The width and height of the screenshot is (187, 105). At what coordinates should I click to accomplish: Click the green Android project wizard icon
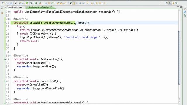coord(27,3)
